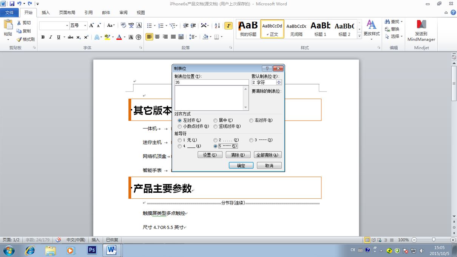Click the Enclose Characters (字) icon
Screen dimensions: 457x257
click(x=139, y=37)
